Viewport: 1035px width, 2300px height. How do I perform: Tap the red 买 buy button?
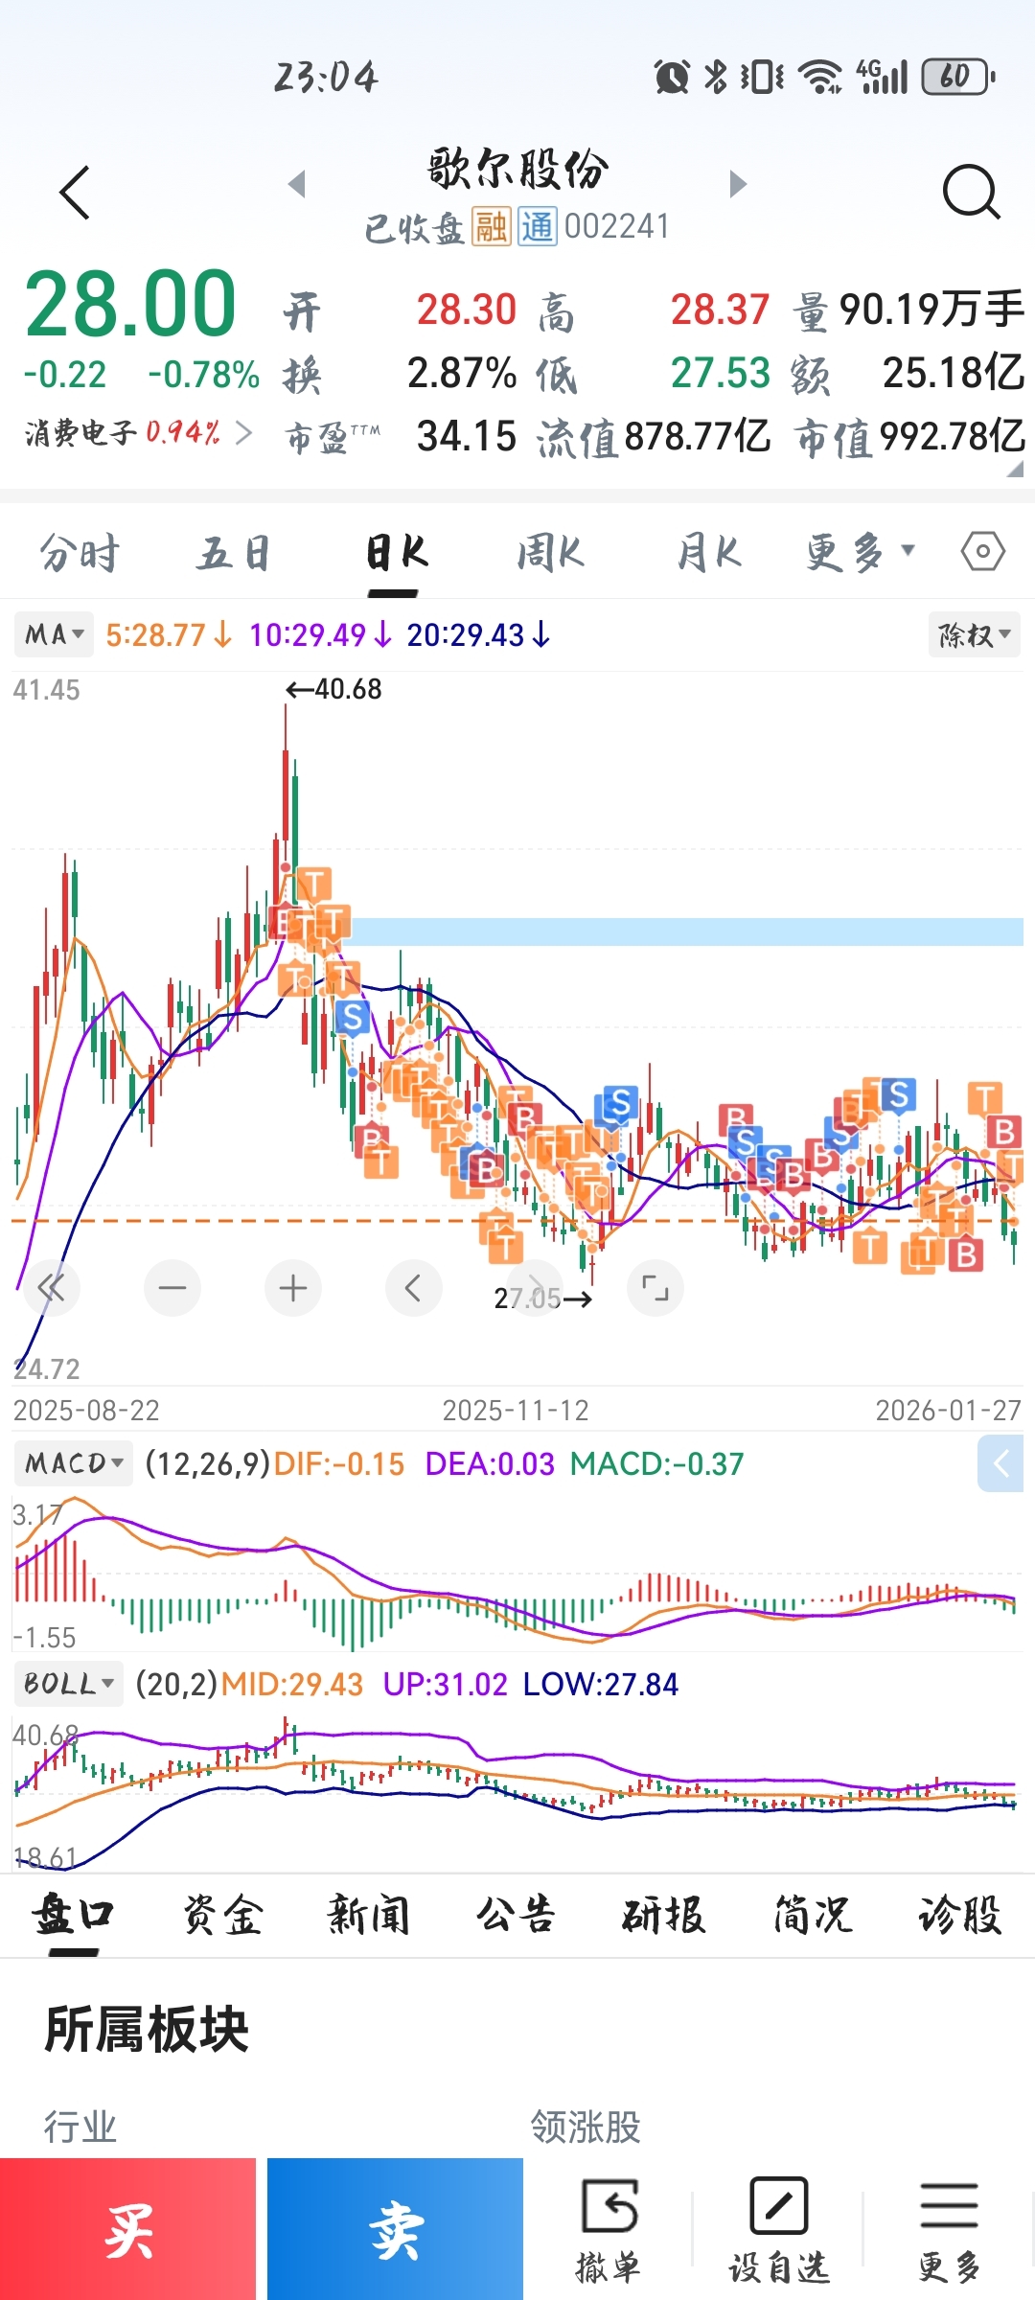(x=127, y=2229)
